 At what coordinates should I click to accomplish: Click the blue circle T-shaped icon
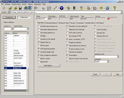61,8
